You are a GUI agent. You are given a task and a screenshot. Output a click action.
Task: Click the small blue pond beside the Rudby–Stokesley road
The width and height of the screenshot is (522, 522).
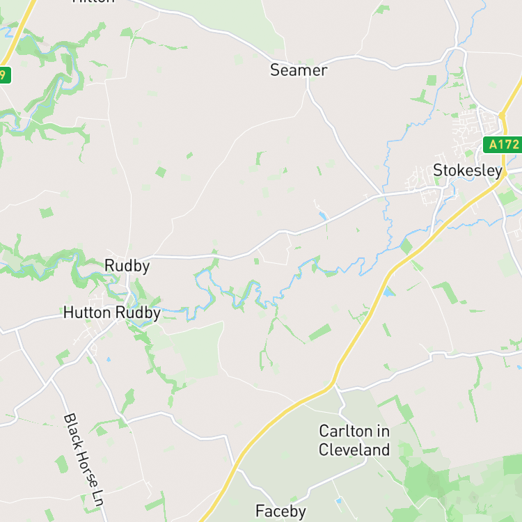pyautogui.click(x=322, y=216)
